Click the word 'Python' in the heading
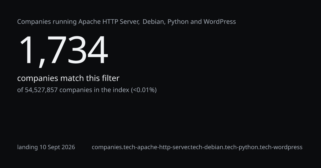 178,22
